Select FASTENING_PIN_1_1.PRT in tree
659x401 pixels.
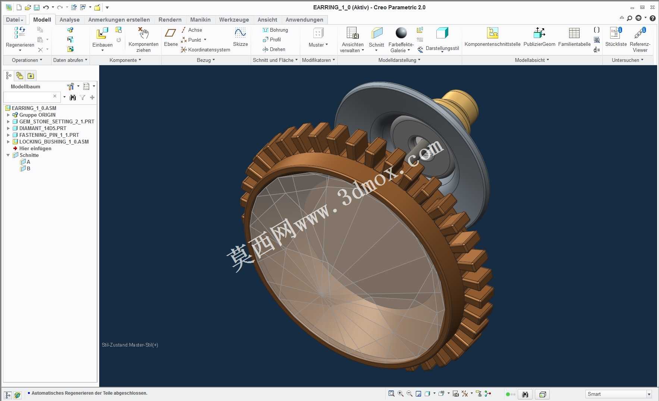(49, 135)
